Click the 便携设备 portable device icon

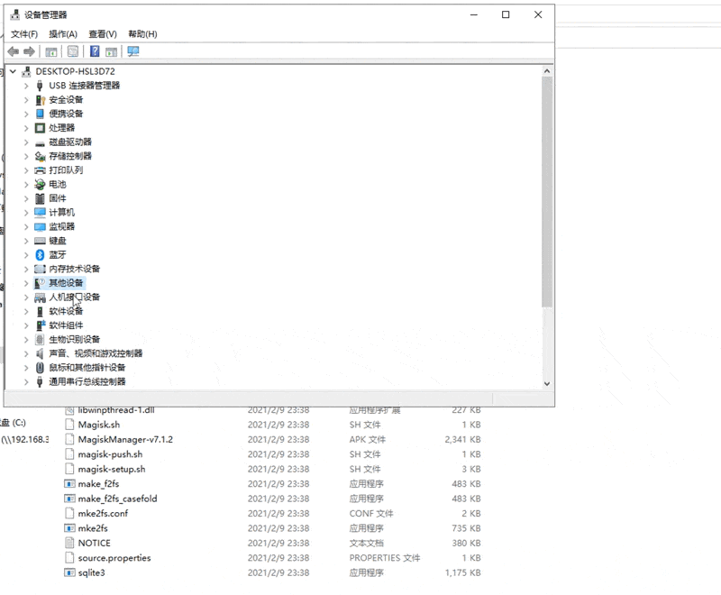coord(40,114)
